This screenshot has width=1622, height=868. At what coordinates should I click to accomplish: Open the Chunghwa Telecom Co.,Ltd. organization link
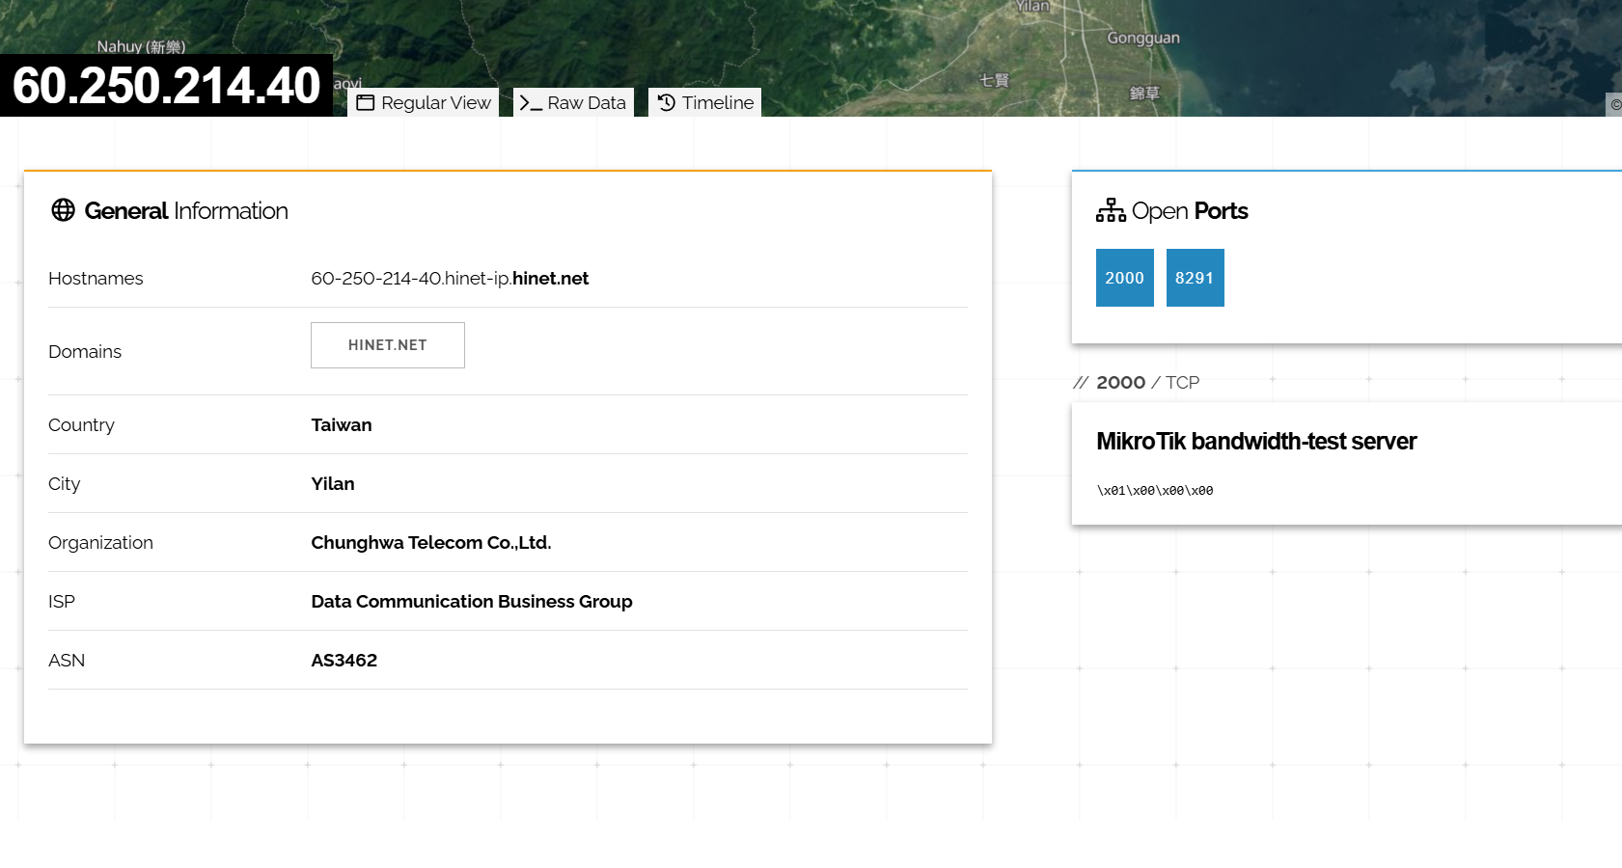(430, 543)
